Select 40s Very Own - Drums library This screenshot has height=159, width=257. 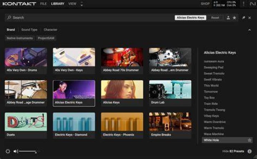pyautogui.click(x=26, y=61)
